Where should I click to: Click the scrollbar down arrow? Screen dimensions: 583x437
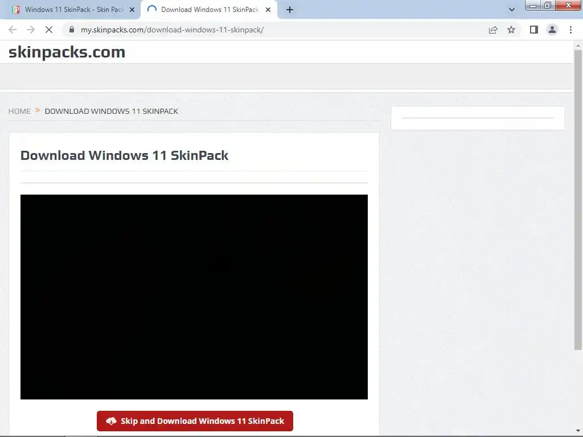coord(578,431)
